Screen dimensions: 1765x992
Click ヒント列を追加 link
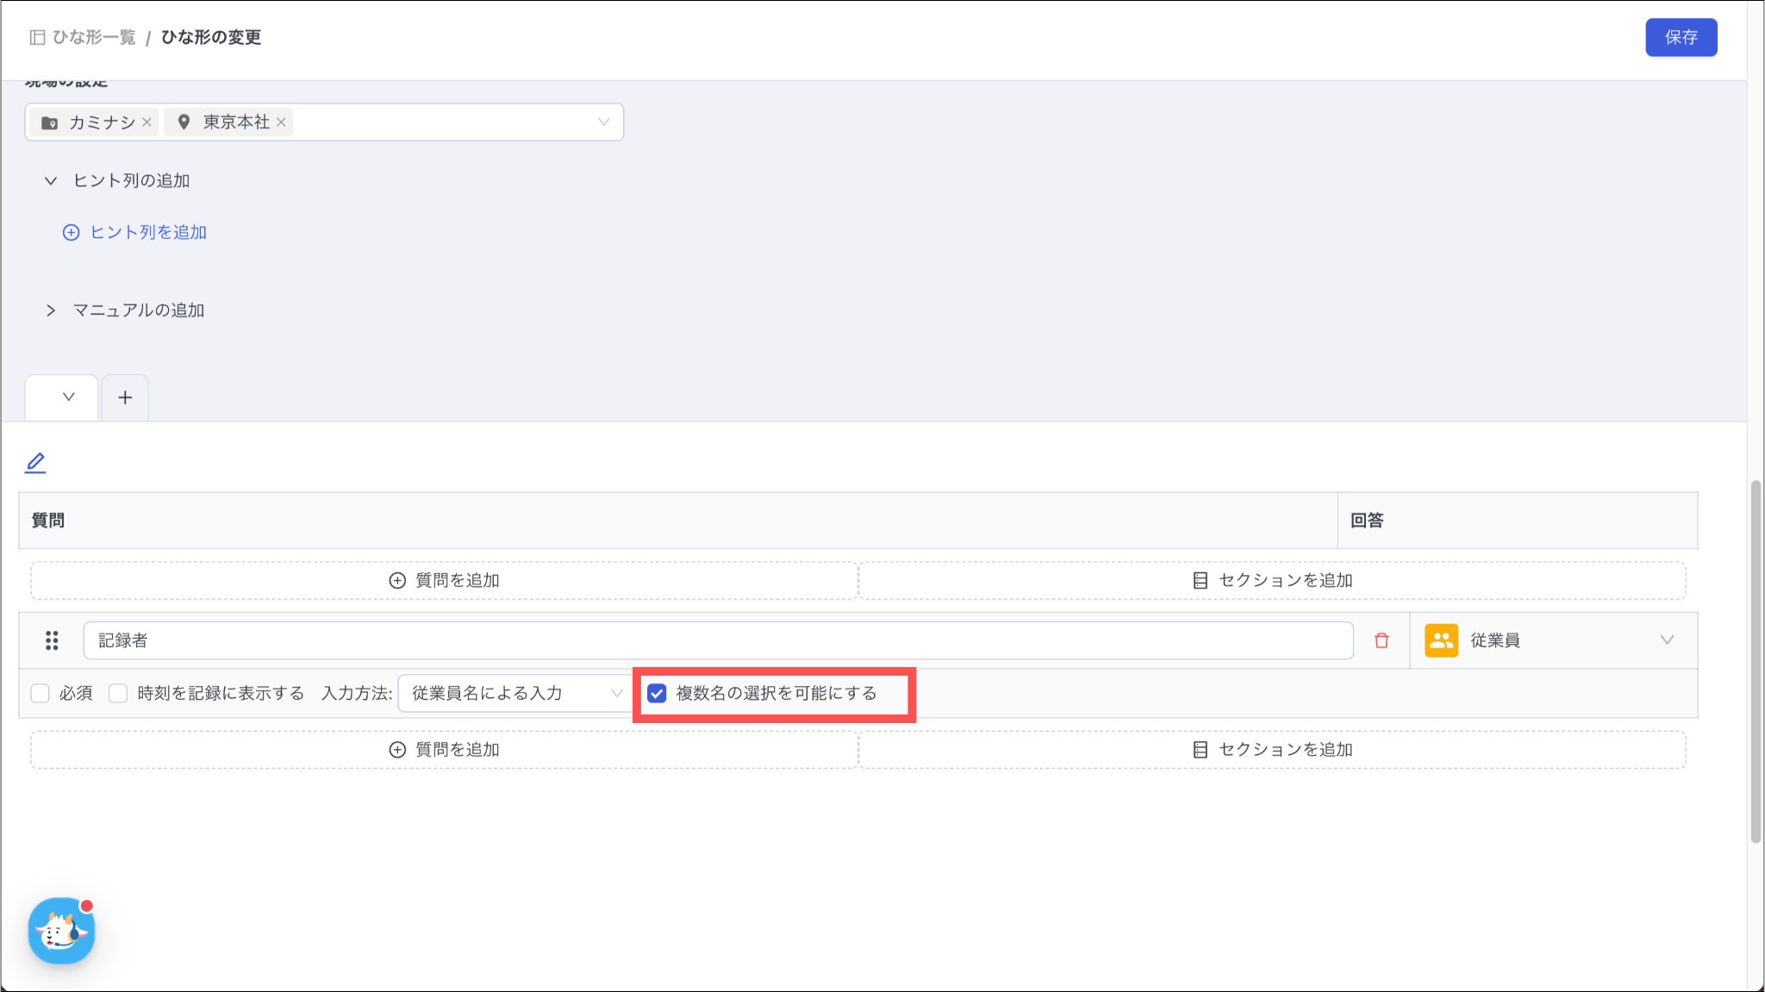(135, 233)
